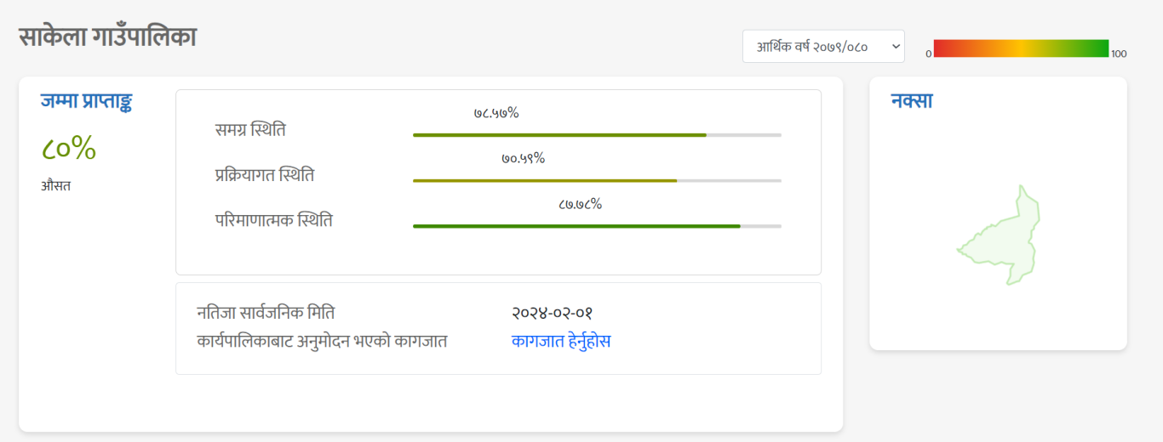Click the ८०% total score value
The image size is (1163, 442).
pyautogui.click(x=68, y=149)
